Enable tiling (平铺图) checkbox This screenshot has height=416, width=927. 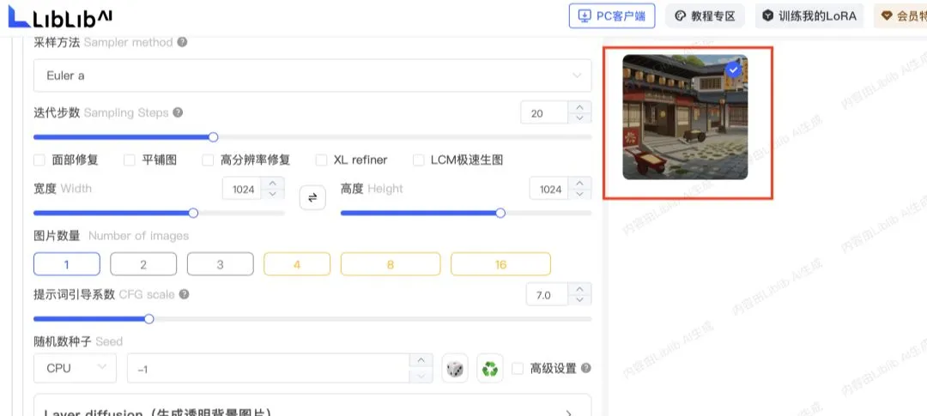[x=130, y=160]
